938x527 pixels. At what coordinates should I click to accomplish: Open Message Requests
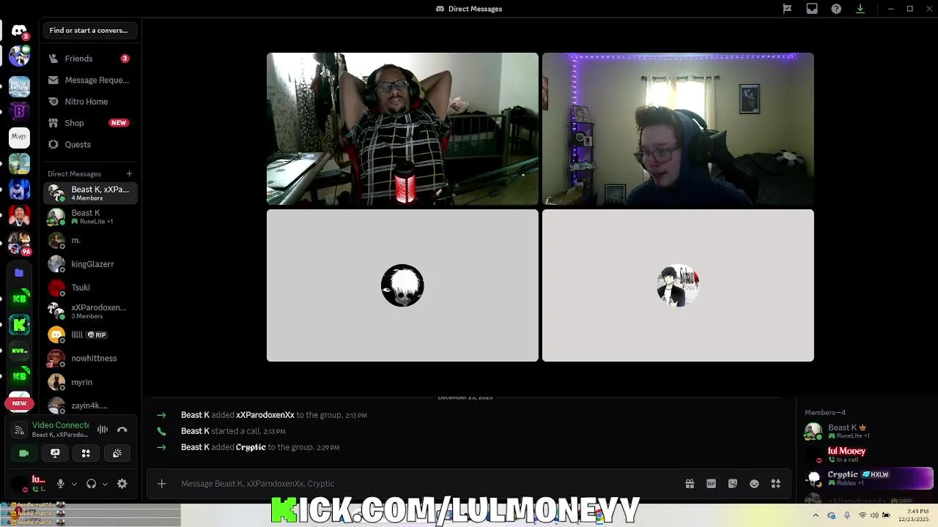[x=89, y=80]
